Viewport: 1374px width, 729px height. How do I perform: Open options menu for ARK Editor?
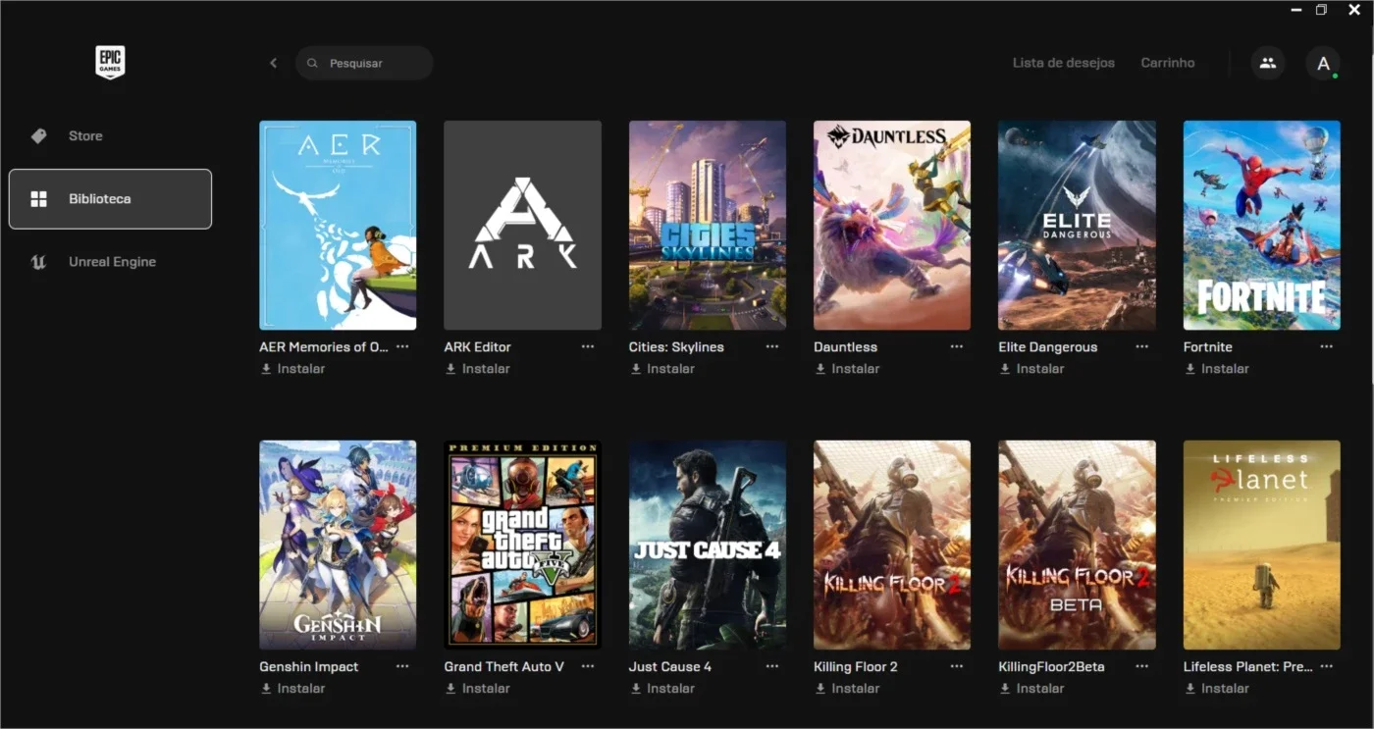588,346
